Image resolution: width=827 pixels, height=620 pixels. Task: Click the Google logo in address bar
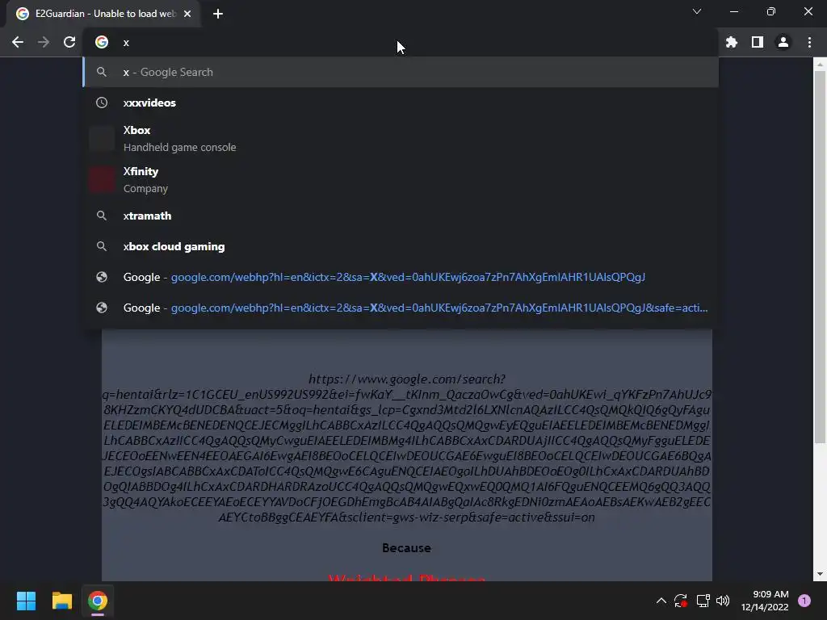click(x=102, y=42)
